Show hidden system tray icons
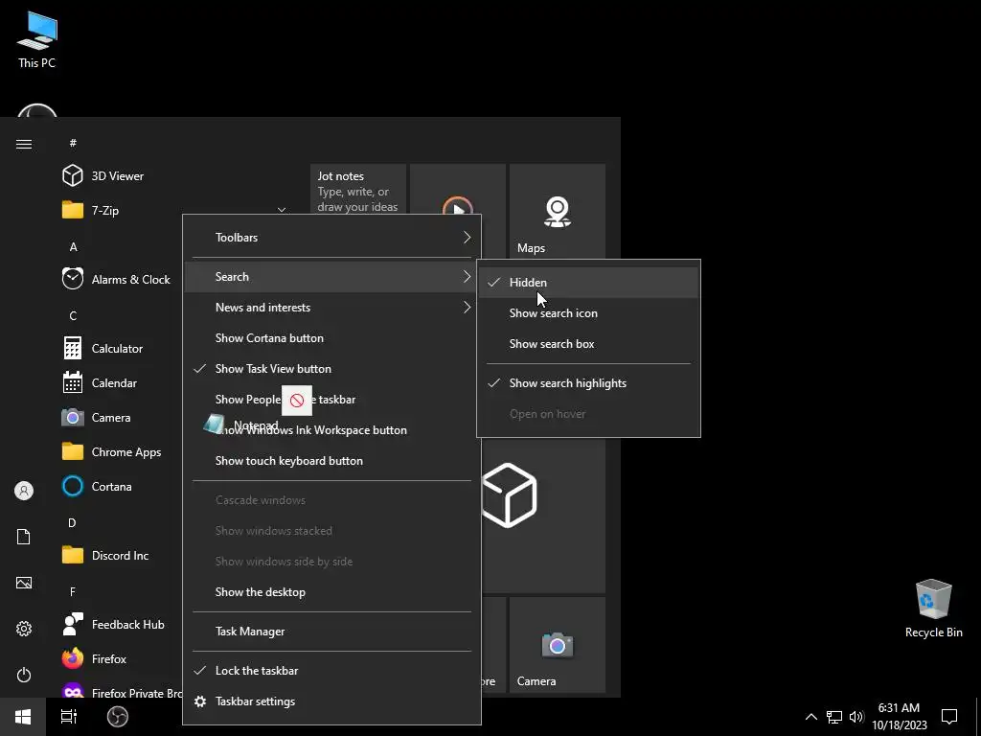Viewport: 981px width, 736px height. coord(810,717)
